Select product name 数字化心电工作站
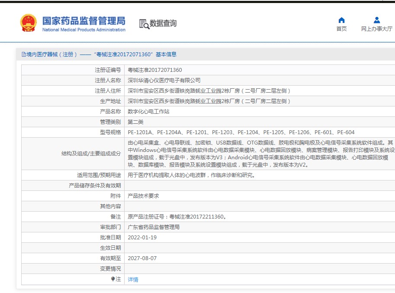Viewport: 395px width, 293px height. 148,112
